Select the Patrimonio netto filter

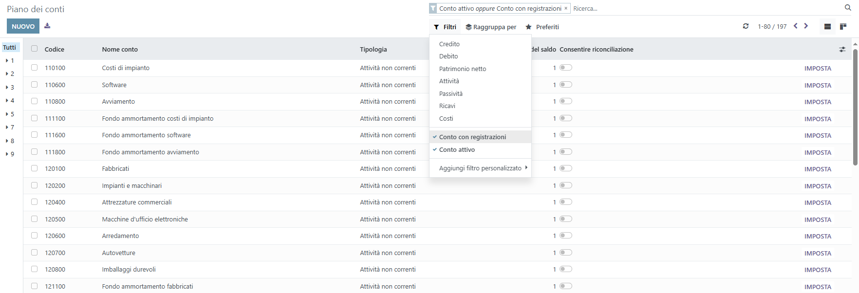[463, 69]
